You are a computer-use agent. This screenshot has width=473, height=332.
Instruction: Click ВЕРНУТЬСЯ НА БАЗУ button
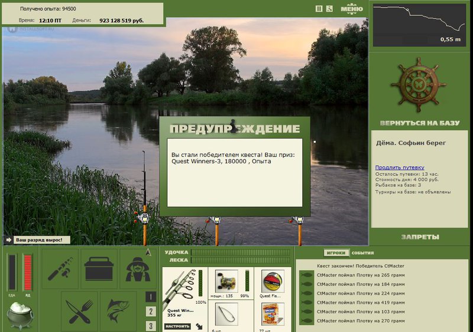pyautogui.click(x=420, y=123)
